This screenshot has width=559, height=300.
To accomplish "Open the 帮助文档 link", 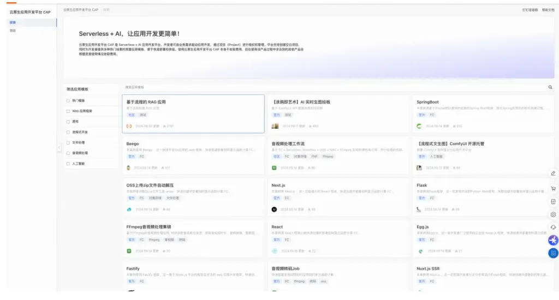I will click(548, 10).
